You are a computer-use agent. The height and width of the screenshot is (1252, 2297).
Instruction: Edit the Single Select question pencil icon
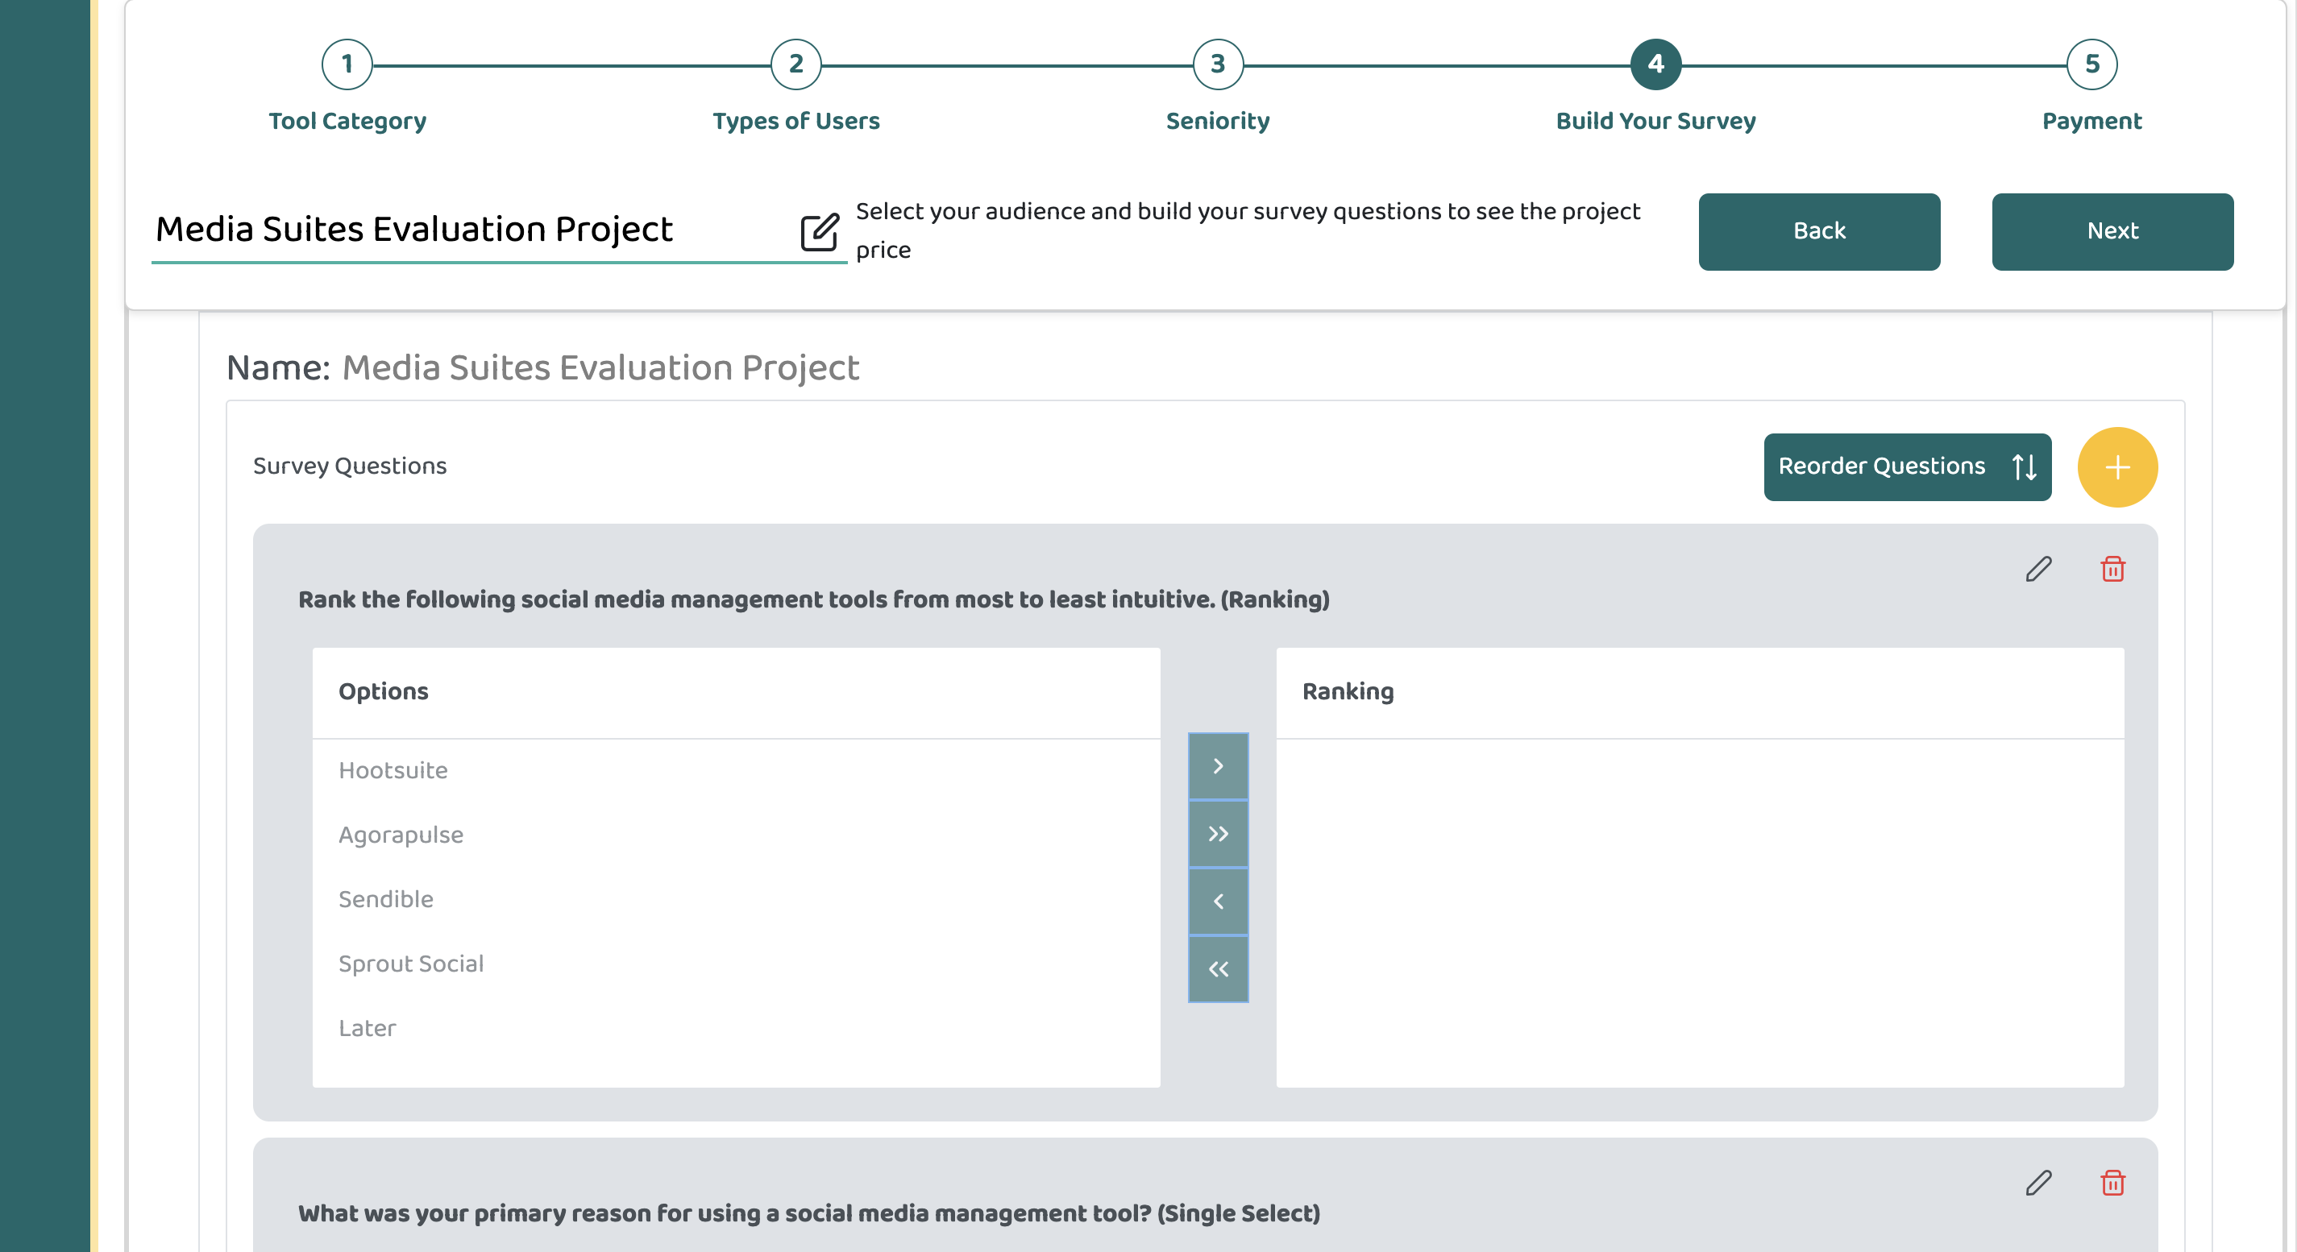click(x=2037, y=1184)
